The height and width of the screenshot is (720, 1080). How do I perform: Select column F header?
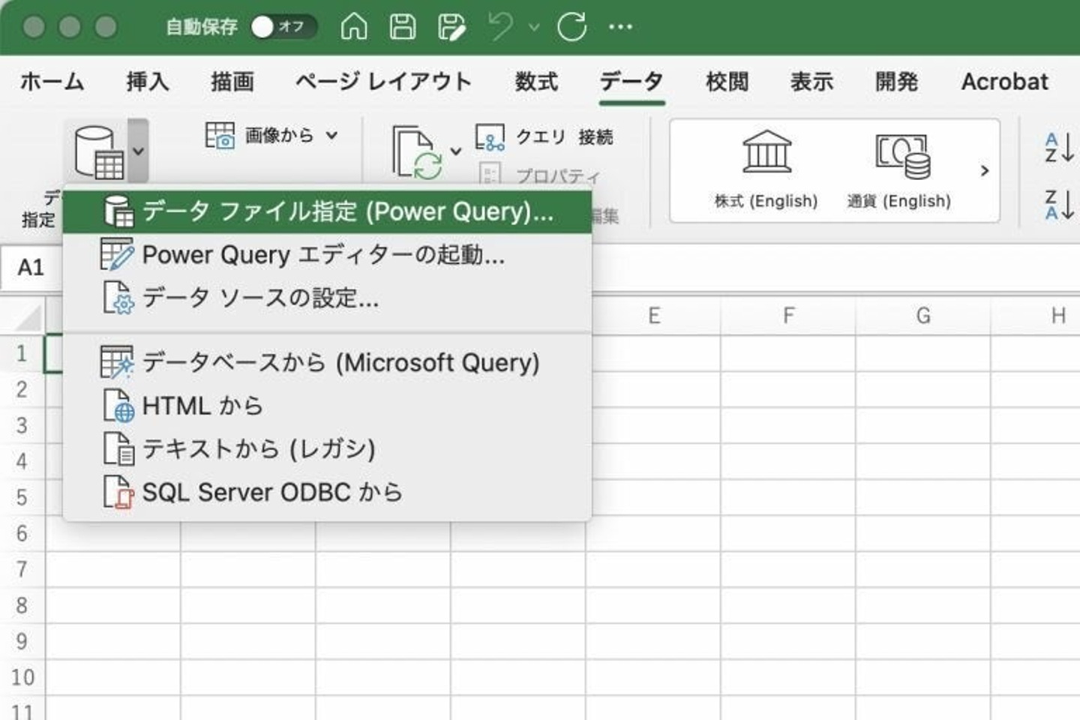(x=788, y=316)
